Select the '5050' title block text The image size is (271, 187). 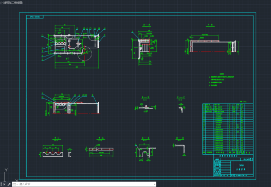pyautogui.click(x=242, y=165)
